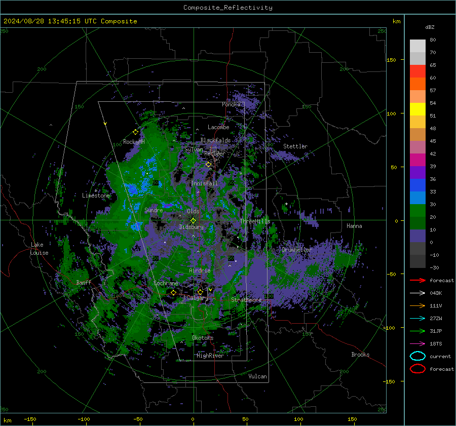
Task: Click the bright green 30 dBZ swatch
Action: tap(417, 211)
